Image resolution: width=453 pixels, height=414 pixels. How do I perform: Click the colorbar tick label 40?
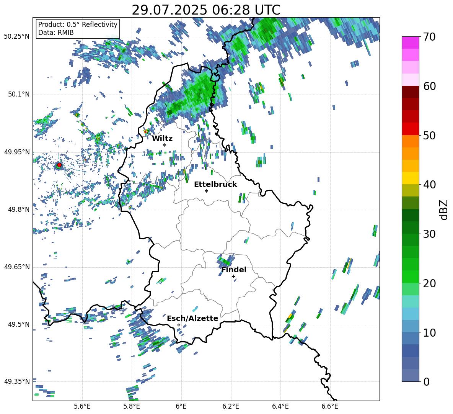(429, 185)
